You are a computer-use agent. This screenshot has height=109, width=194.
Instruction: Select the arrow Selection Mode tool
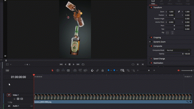pyautogui.click(x=53, y=70)
